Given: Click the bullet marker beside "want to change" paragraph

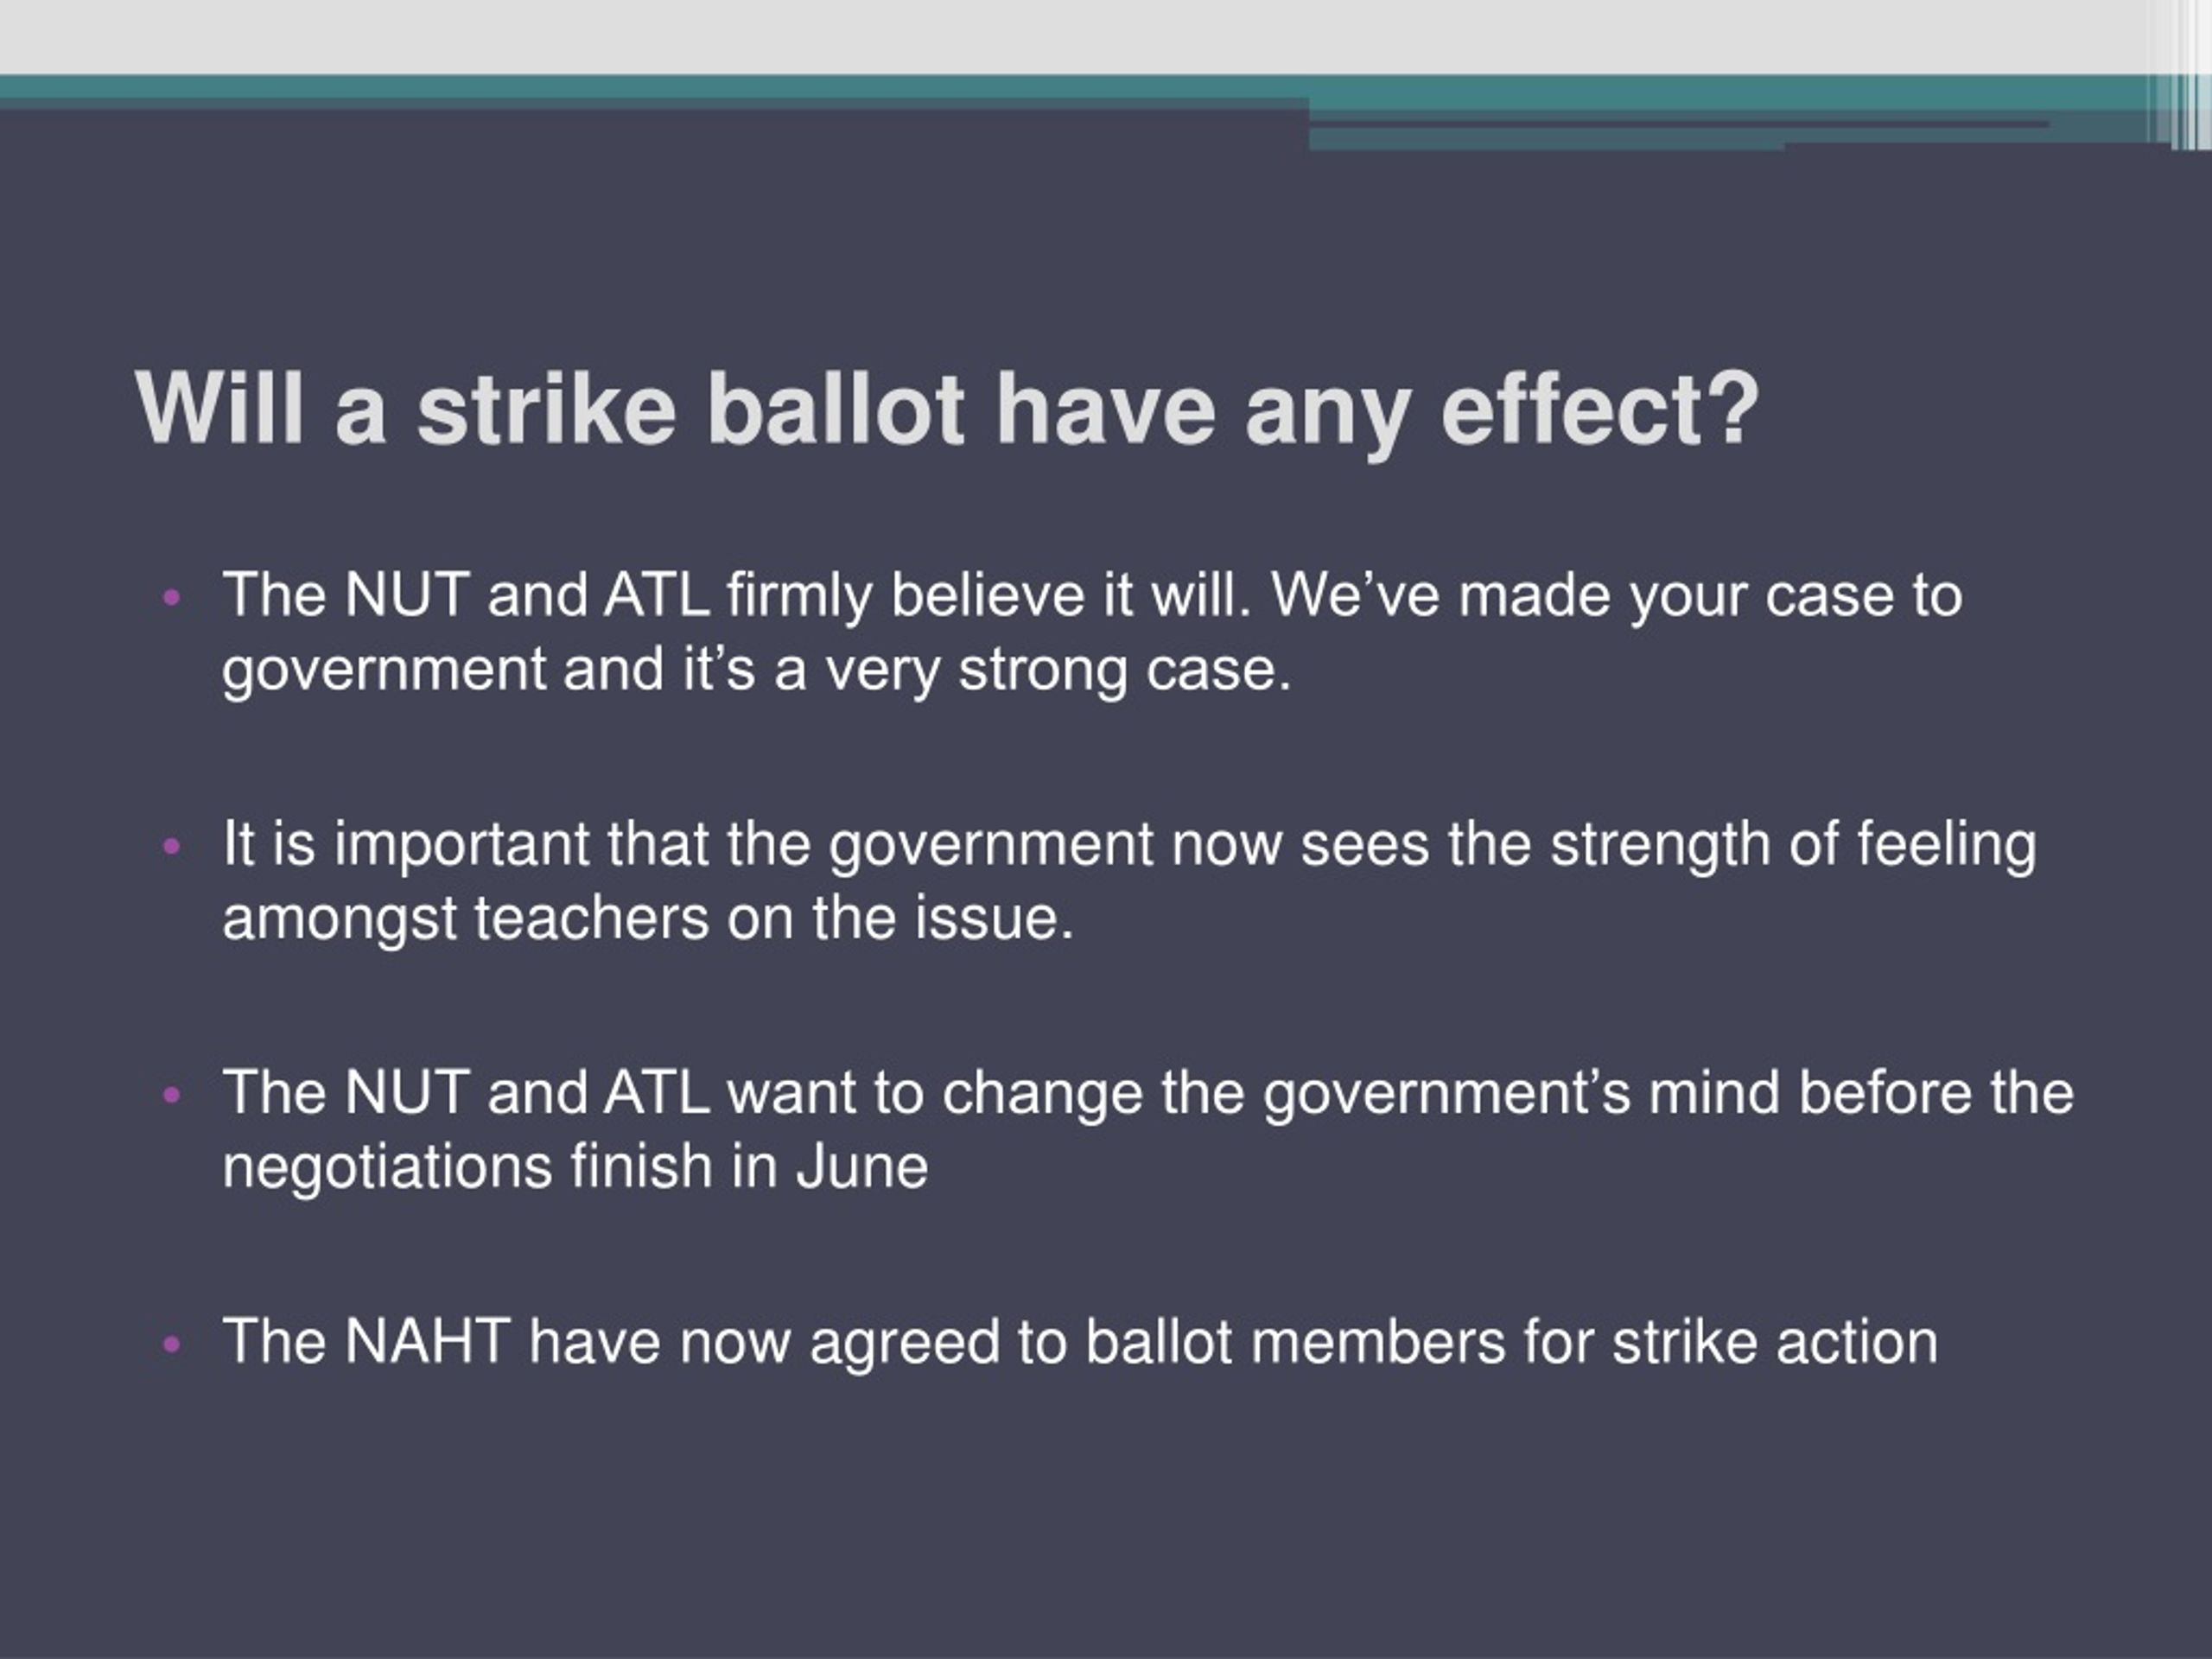Looking at the screenshot, I should tap(172, 1095).
